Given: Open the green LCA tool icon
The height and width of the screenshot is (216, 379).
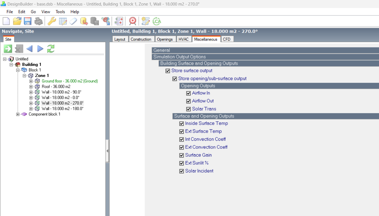Looking at the screenshot, I should [x=157, y=21].
